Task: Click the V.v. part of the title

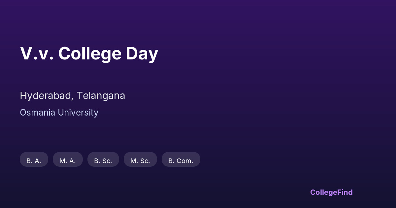Action: point(37,53)
